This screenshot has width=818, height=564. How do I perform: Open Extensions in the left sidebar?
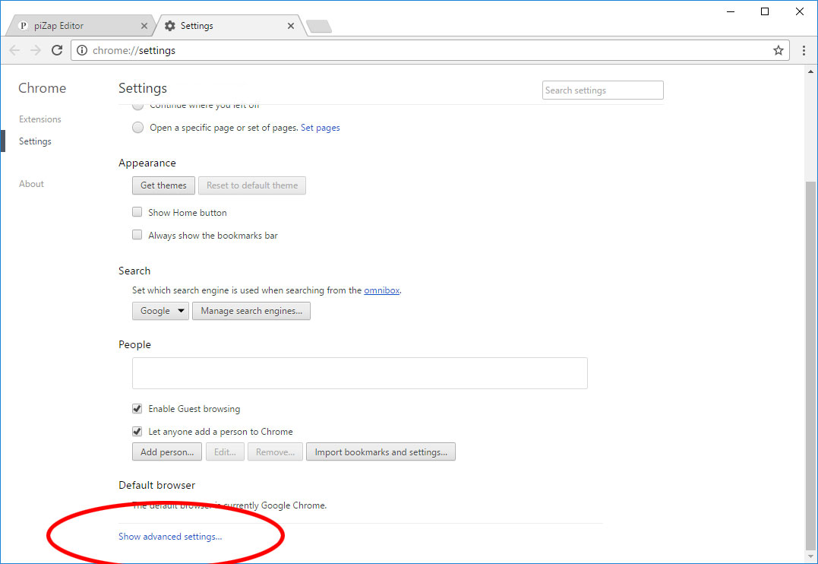40,119
